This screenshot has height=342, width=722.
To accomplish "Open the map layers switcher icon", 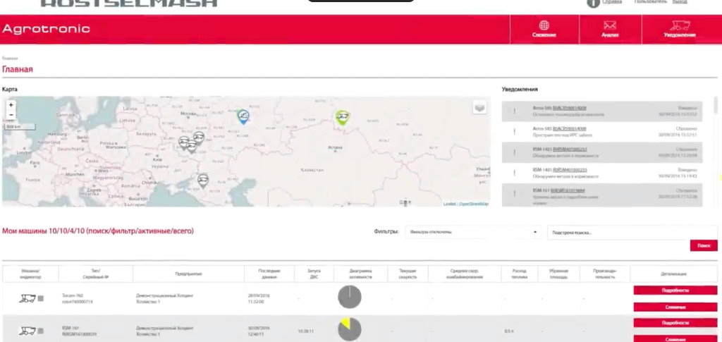I will pyautogui.click(x=479, y=107).
